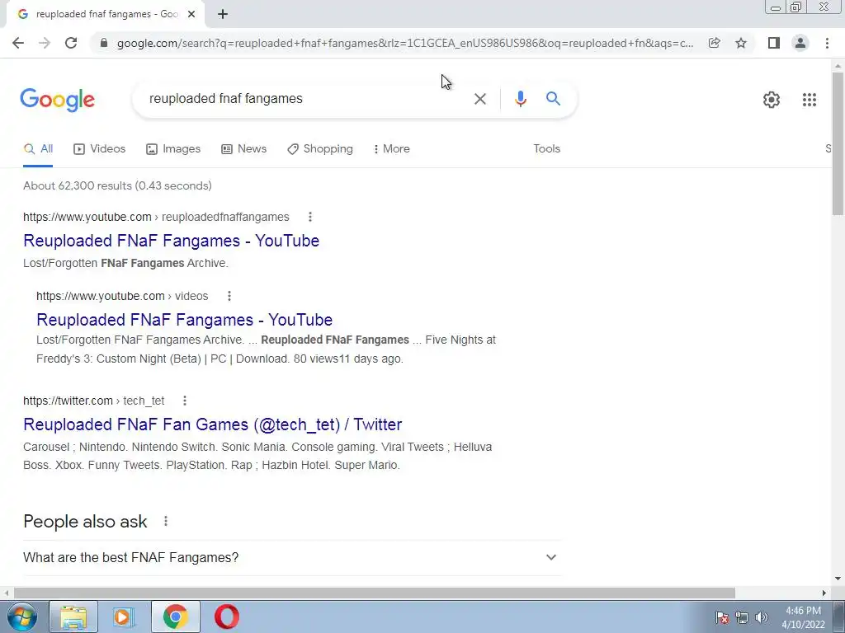Open the Chrome three-dot menu
The height and width of the screenshot is (633, 845).
point(827,43)
